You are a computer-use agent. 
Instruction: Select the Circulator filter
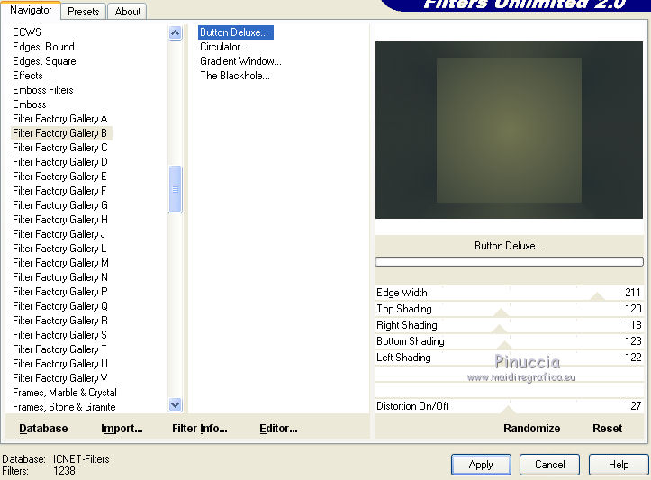coord(223,47)
